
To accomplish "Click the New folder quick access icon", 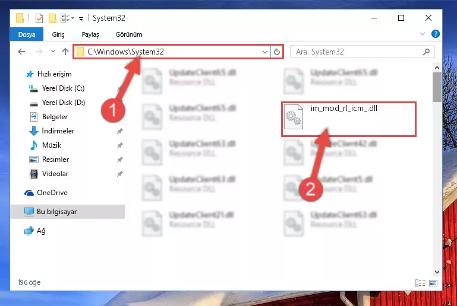I will [52, 18].
